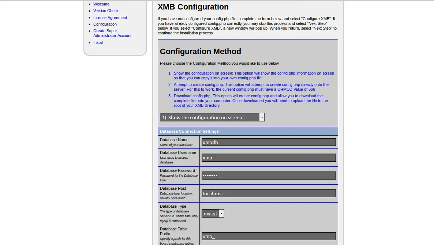Click the Database Host field

click(x=269, y=193)
